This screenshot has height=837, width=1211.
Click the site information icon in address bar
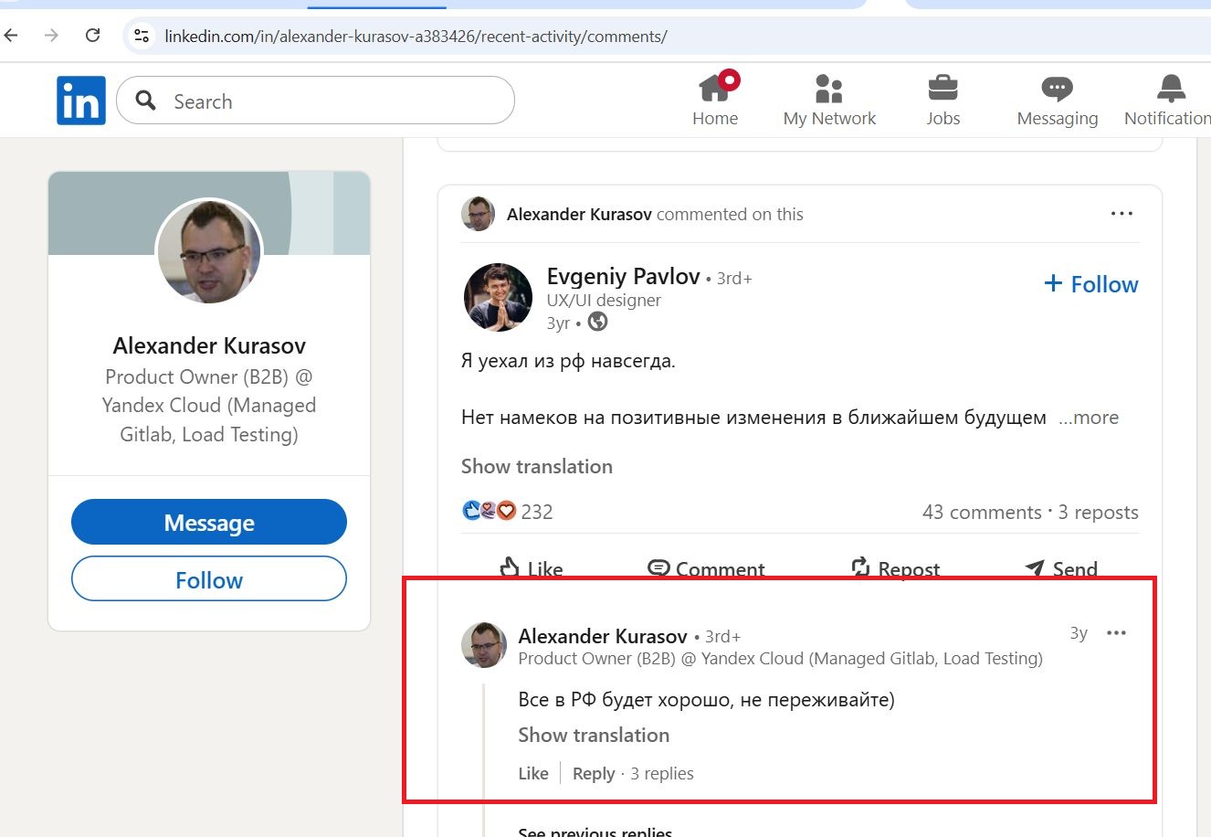tap(142, 36)
